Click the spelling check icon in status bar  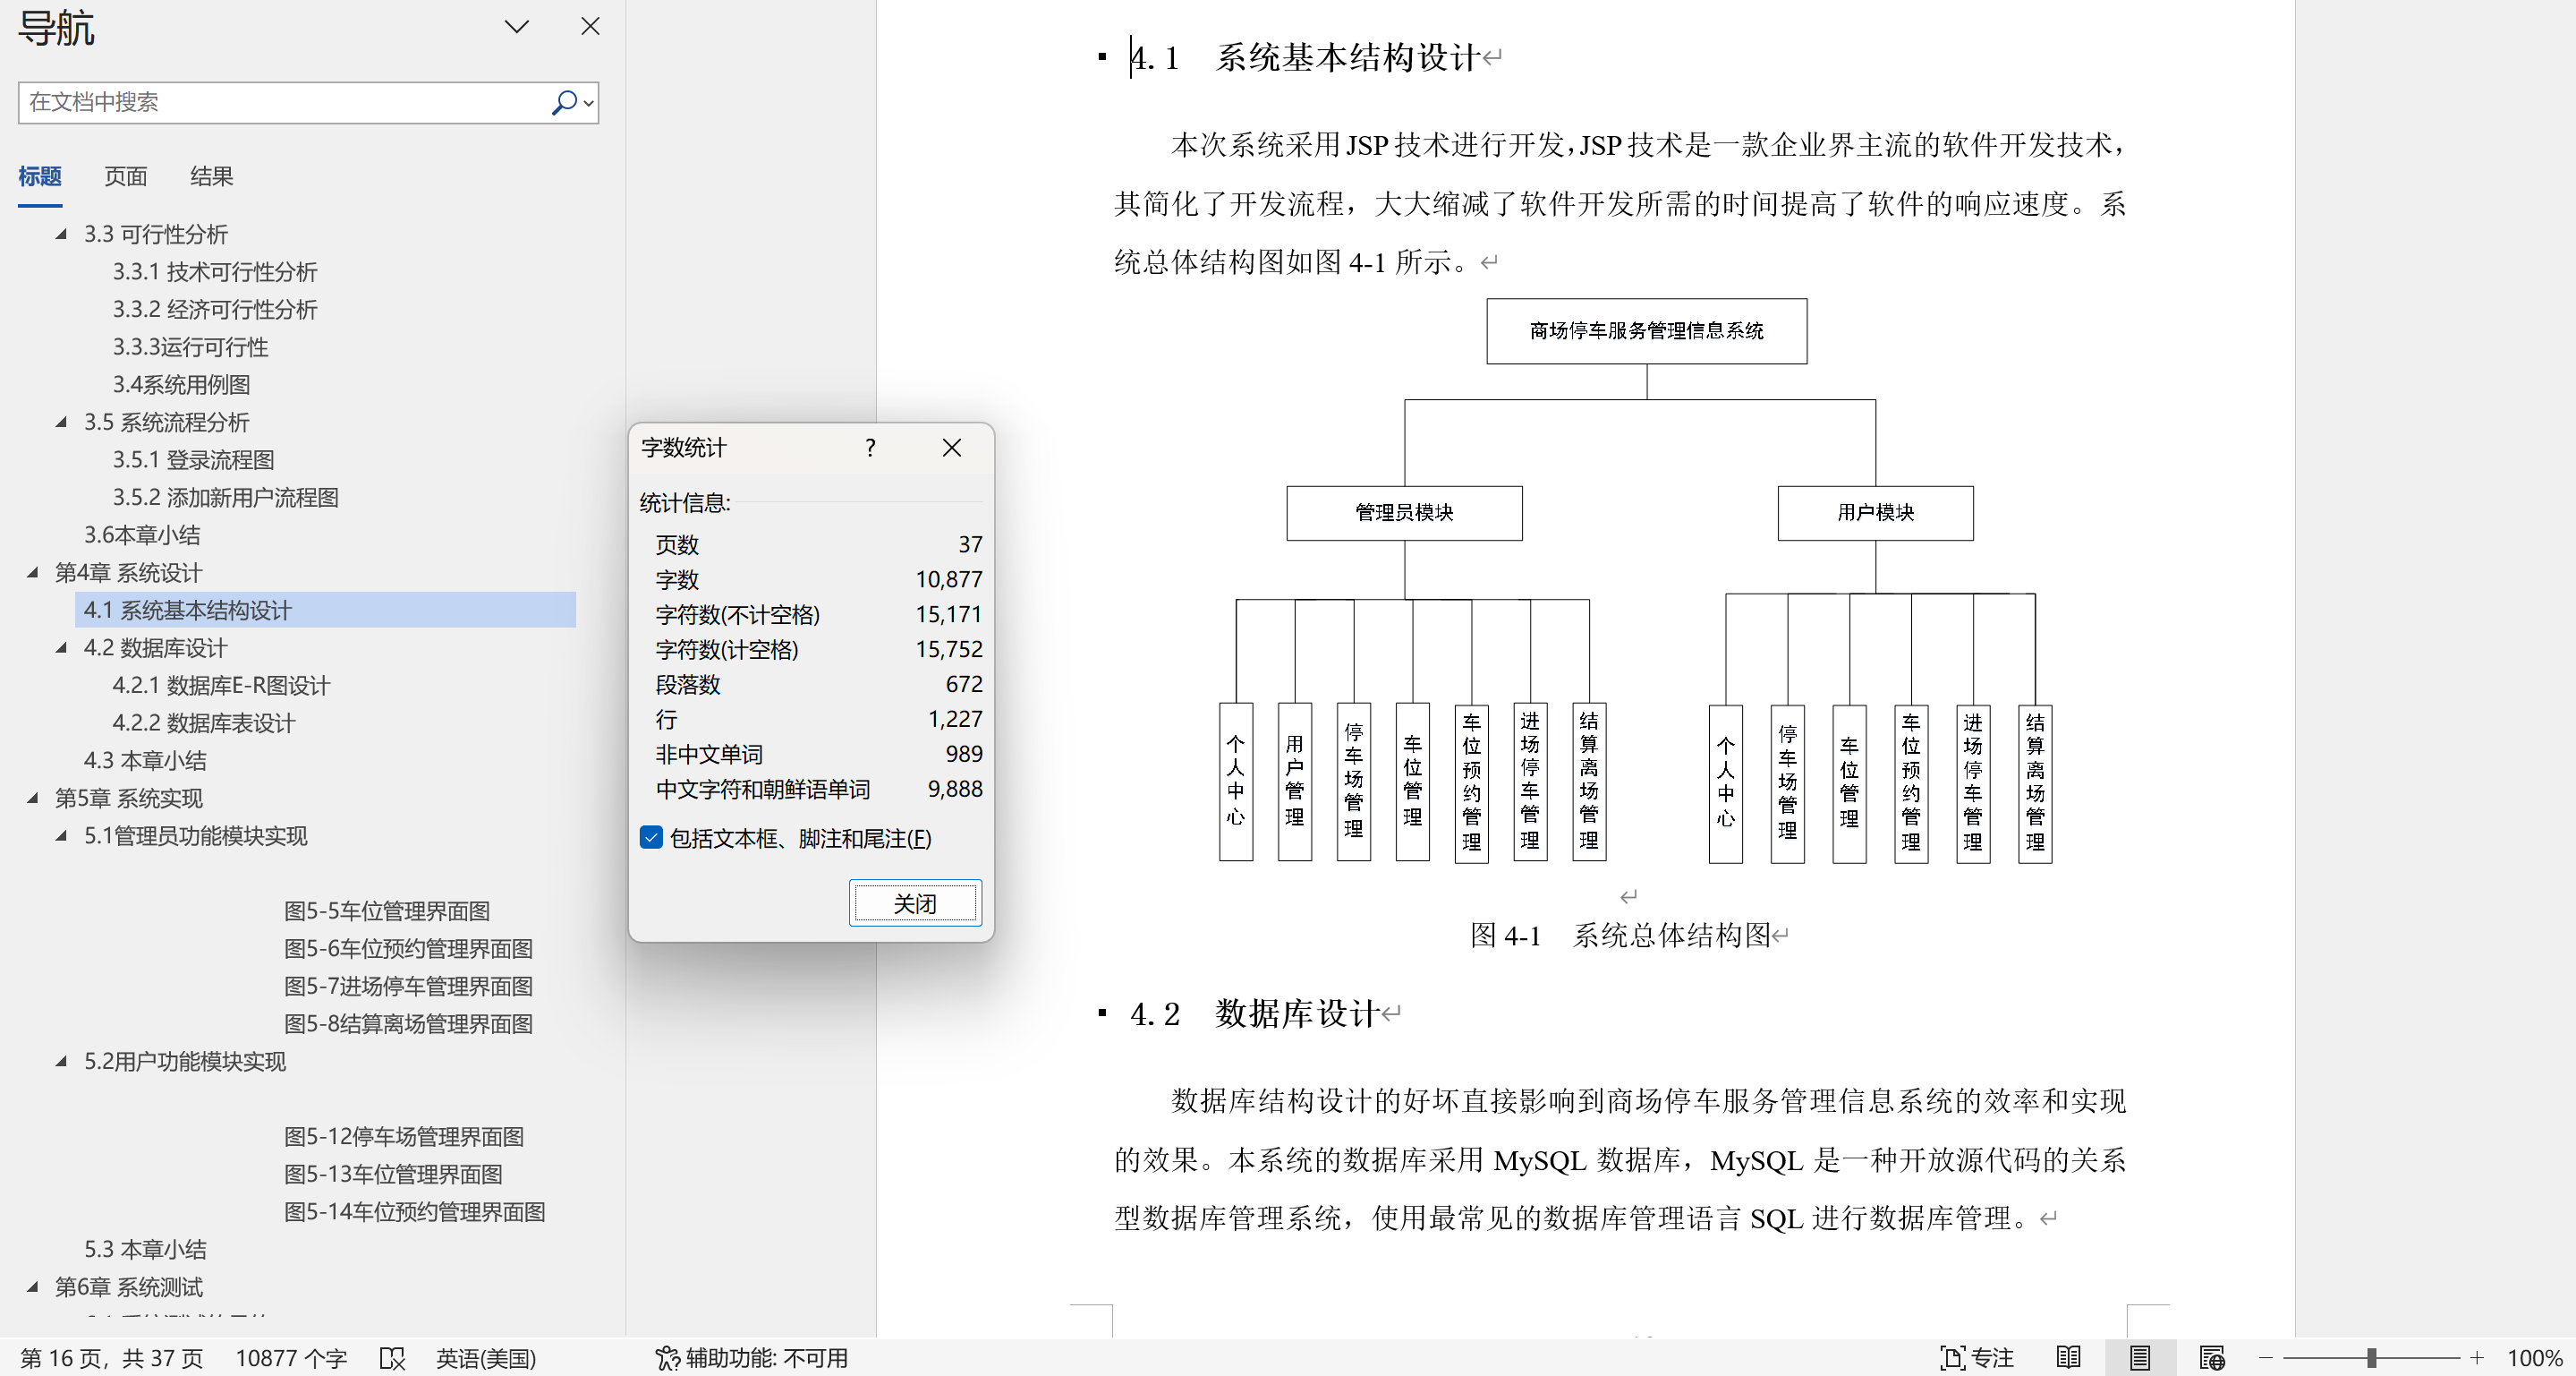point(392,1358)
